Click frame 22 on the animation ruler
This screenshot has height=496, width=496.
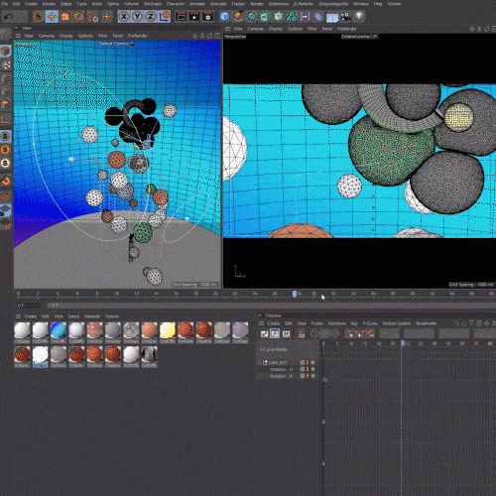point(235,294)
